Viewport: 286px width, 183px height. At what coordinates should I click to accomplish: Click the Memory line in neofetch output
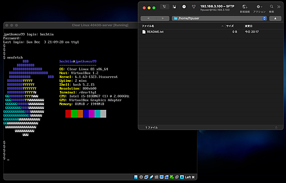click(82, 104)
